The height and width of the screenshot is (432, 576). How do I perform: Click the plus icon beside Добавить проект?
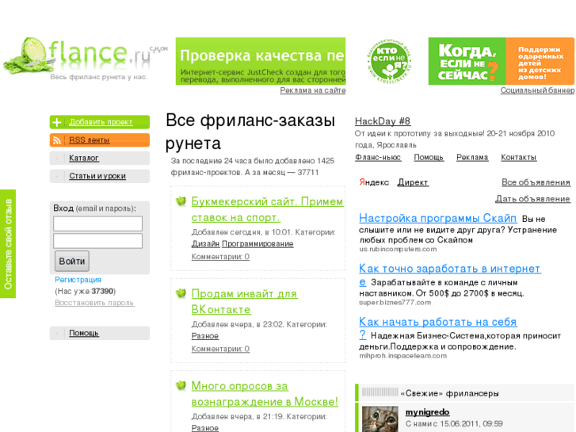[57, 122]
